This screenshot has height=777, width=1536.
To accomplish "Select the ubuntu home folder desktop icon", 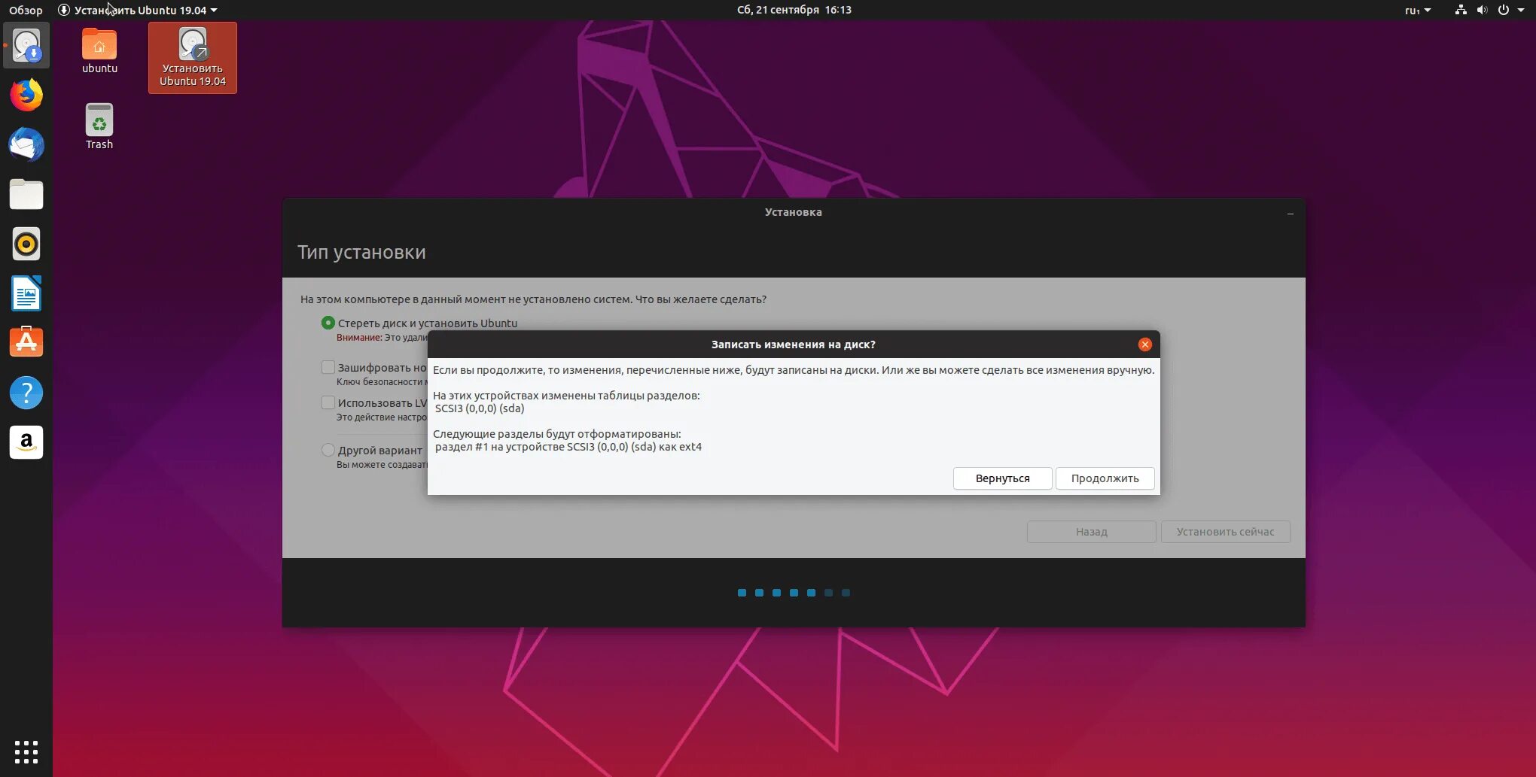I will click(99, 51).
